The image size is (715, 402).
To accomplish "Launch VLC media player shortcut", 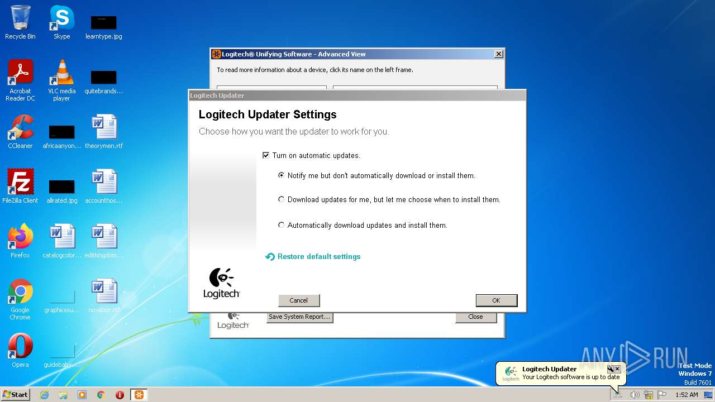I will pyautogui.click(x=62, y=80).
